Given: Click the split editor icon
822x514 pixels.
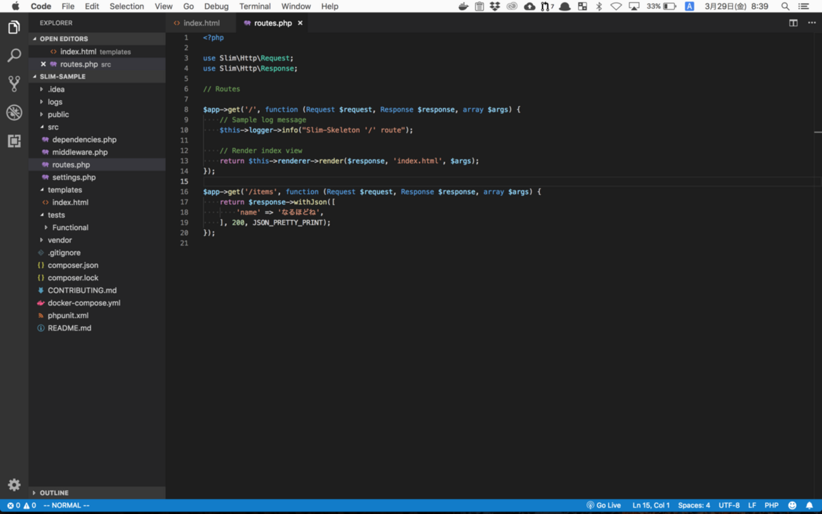Looking at the screenshot, I should click(x=793, y=23).
